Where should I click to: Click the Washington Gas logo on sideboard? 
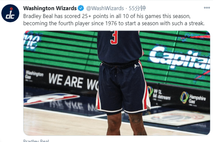coord(34,76)
